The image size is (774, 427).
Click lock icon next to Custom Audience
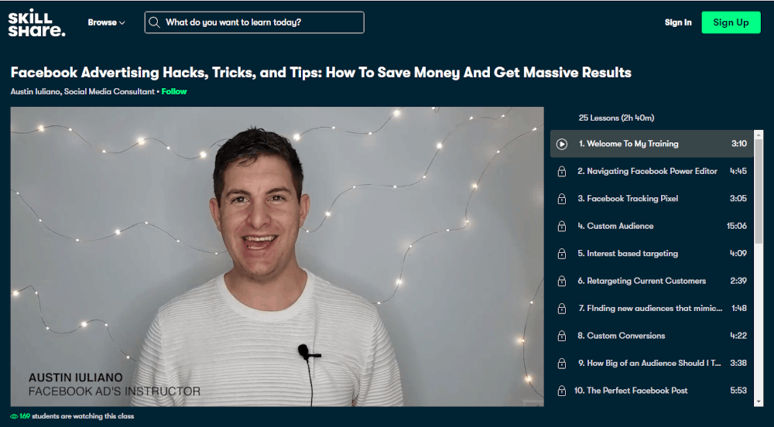tap(562, 227)
